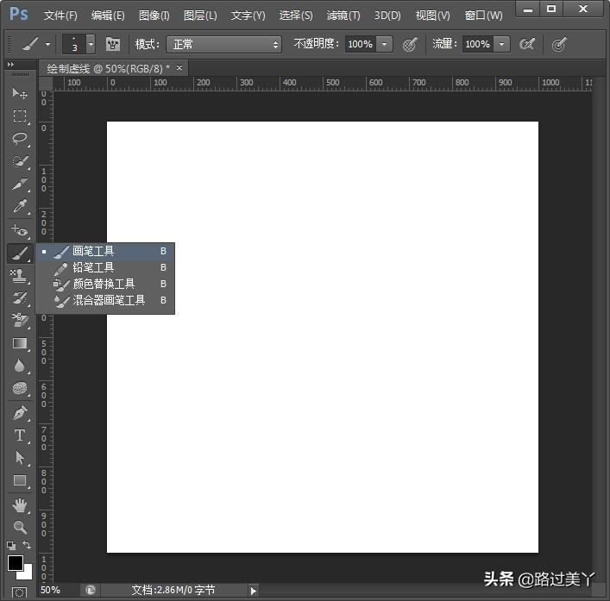Viewport: 610px width, 601px height.
Task: Select the Eyedropper tool
Action: coord(19,207)
